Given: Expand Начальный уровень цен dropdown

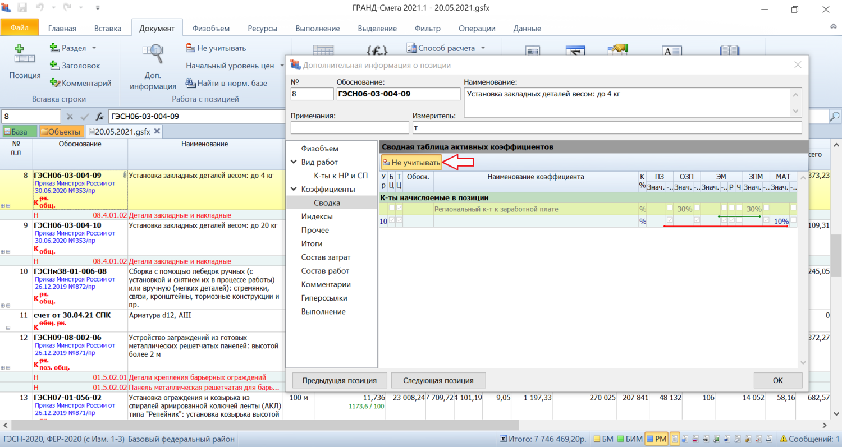Looking at the screenshot, I should point(282,66).
